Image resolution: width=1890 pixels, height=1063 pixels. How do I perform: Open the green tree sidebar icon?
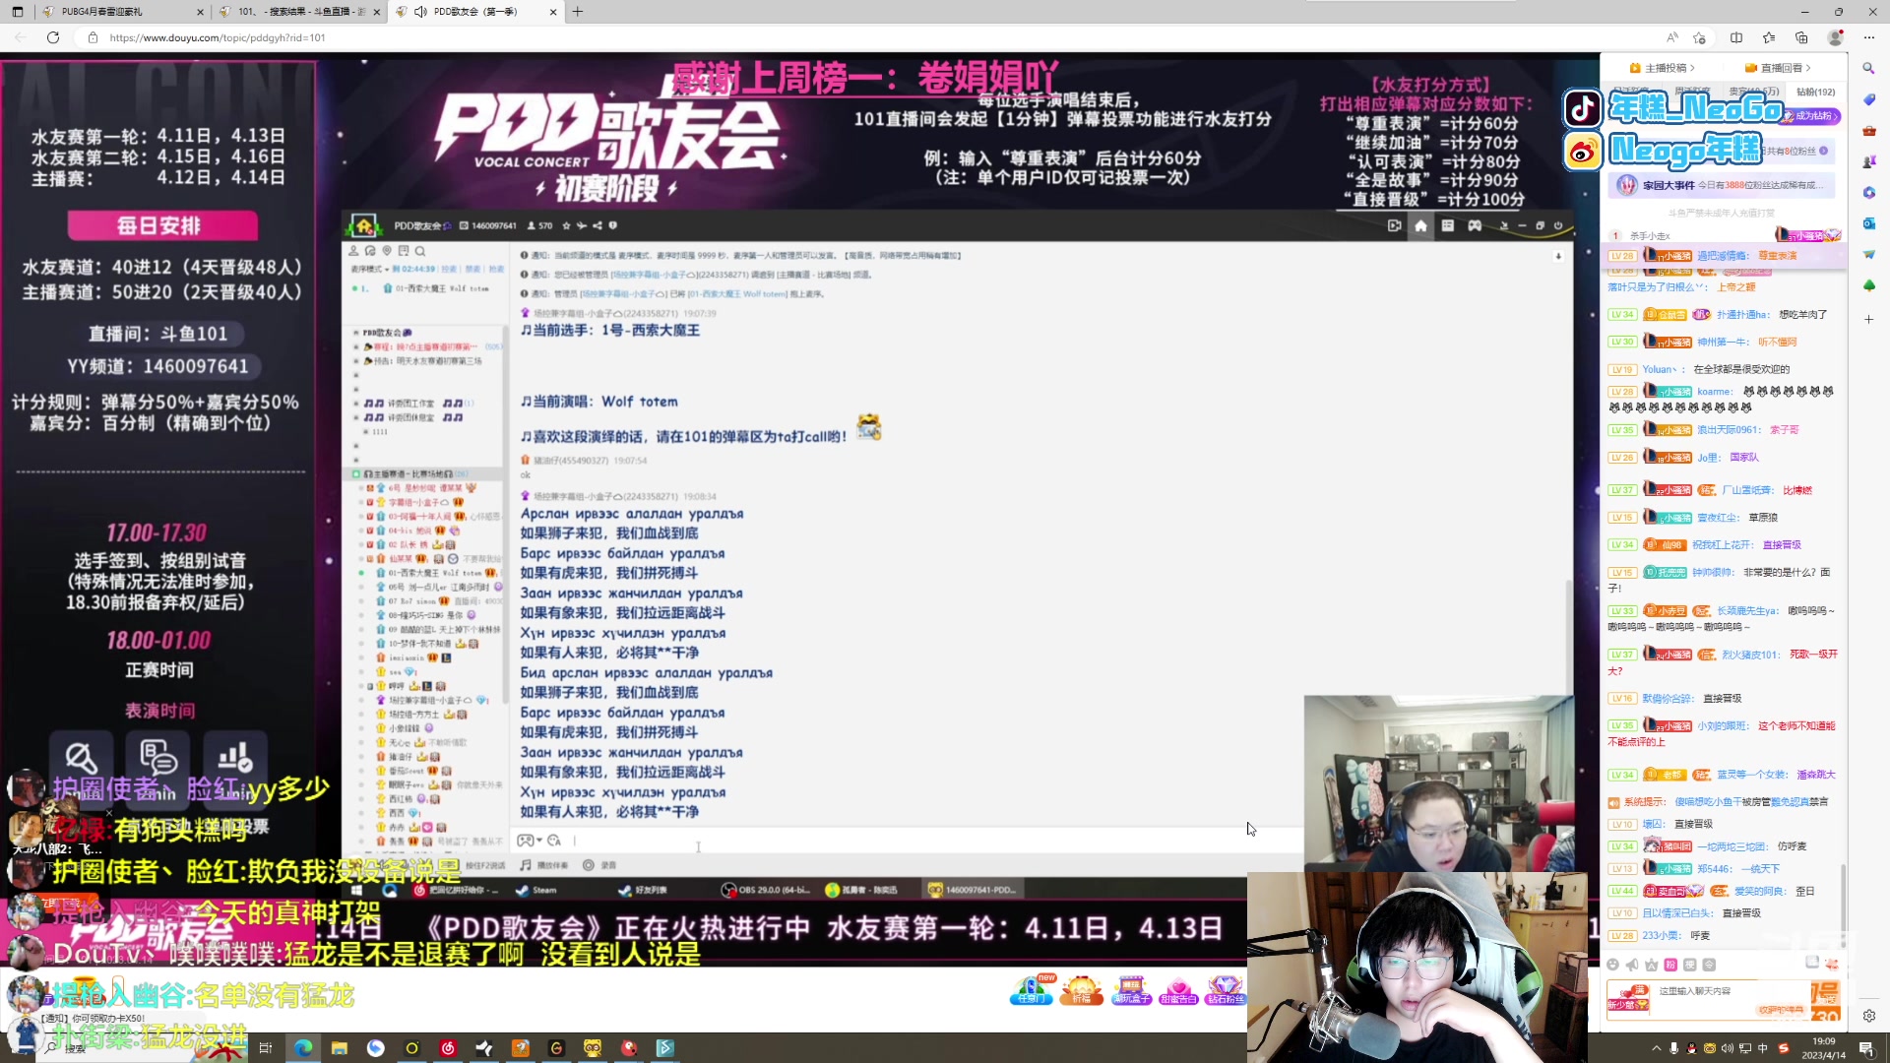[x=1868, y=285]
